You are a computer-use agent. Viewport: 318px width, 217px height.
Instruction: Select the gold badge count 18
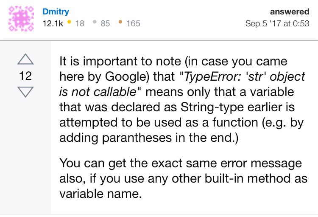pyautogui.click(x=80, y=23)
